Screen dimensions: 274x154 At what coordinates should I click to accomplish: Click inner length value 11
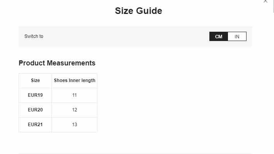coord(75,95)
